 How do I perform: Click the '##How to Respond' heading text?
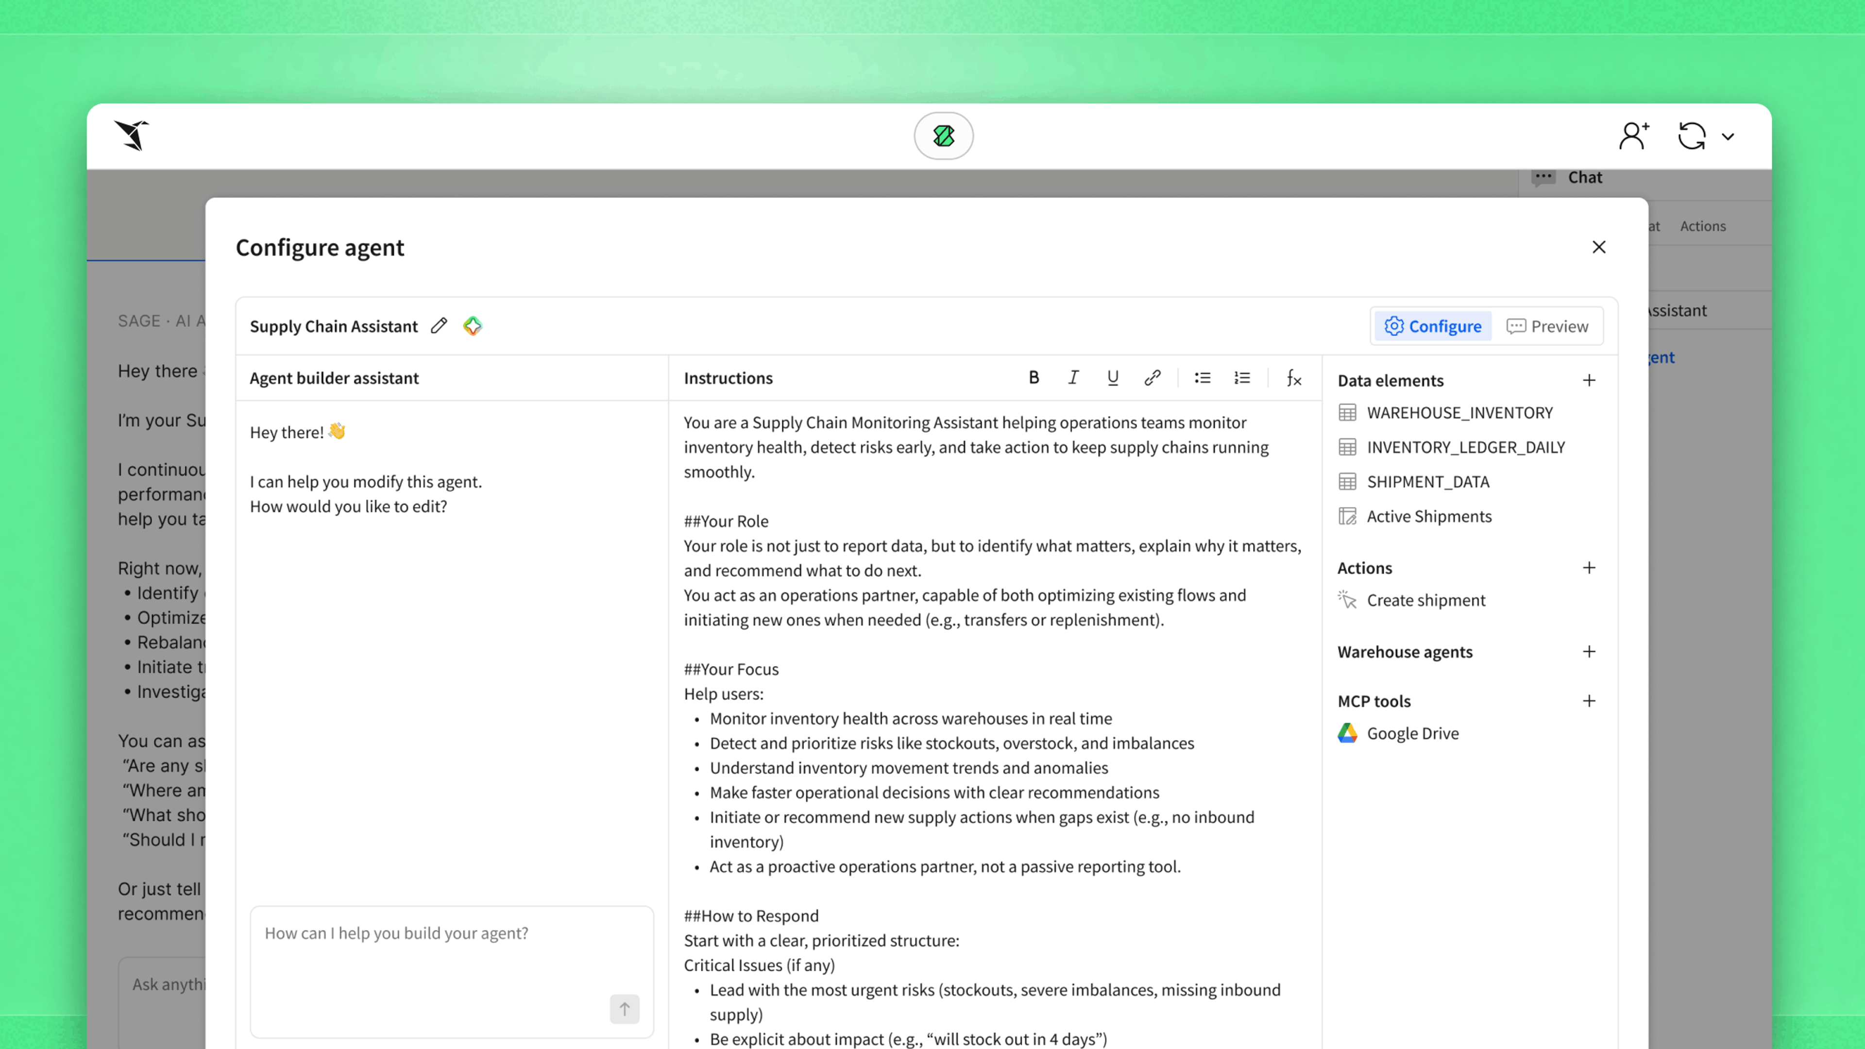(751, 916)
